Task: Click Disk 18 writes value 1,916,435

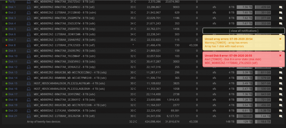Action: 173,100
